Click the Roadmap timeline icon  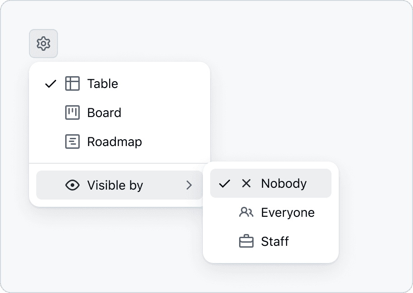72,142
